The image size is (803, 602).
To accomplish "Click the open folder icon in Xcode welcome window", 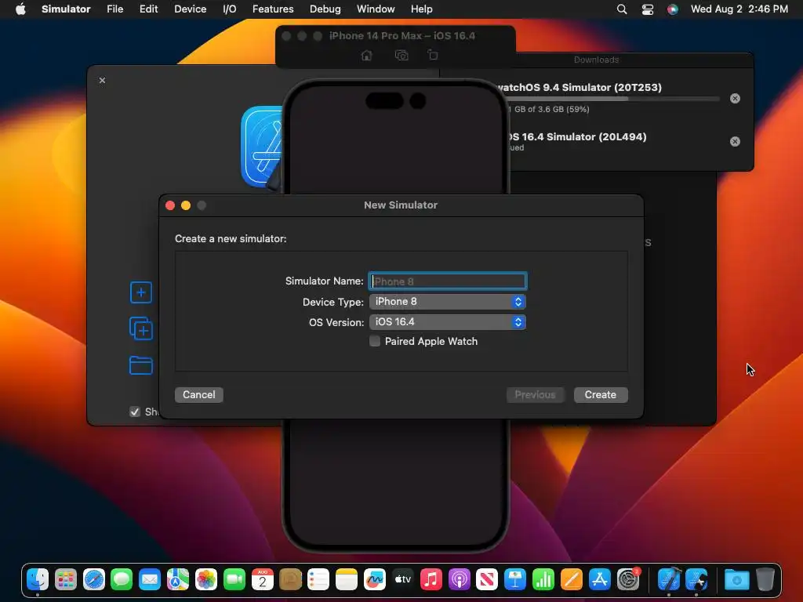I will pyautogui.click(x=141, y=365).
